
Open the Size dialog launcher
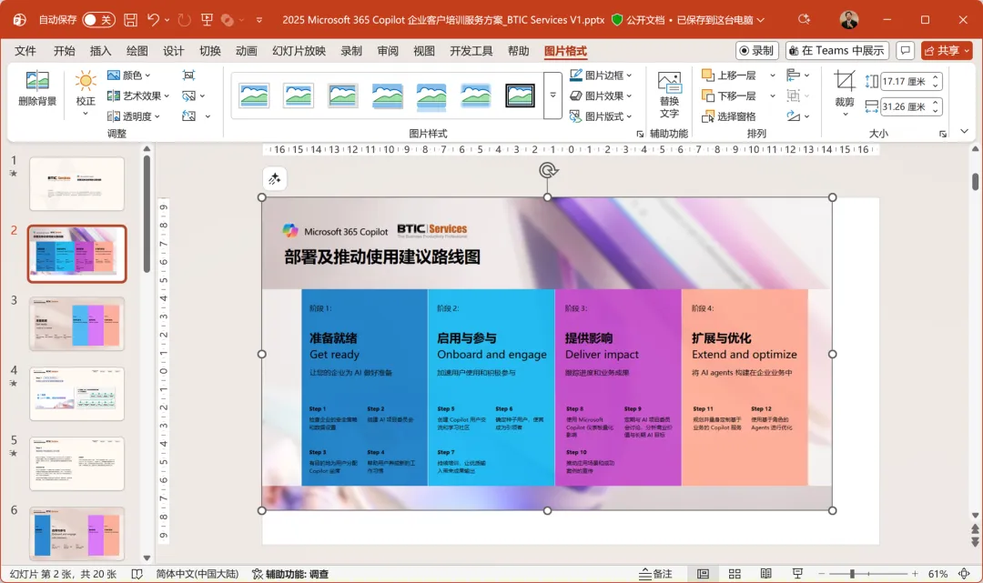click(942, 134)
